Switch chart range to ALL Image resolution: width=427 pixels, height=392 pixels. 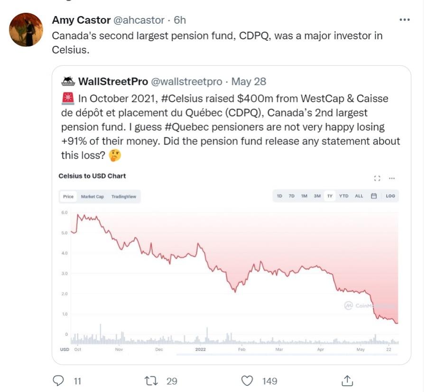pyautogui.click(x=359, y=196)
